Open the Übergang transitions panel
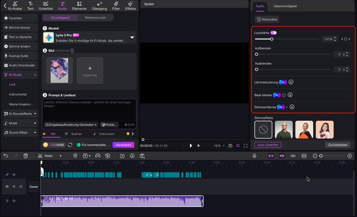 pyautogui.click(x=99, y=6)
